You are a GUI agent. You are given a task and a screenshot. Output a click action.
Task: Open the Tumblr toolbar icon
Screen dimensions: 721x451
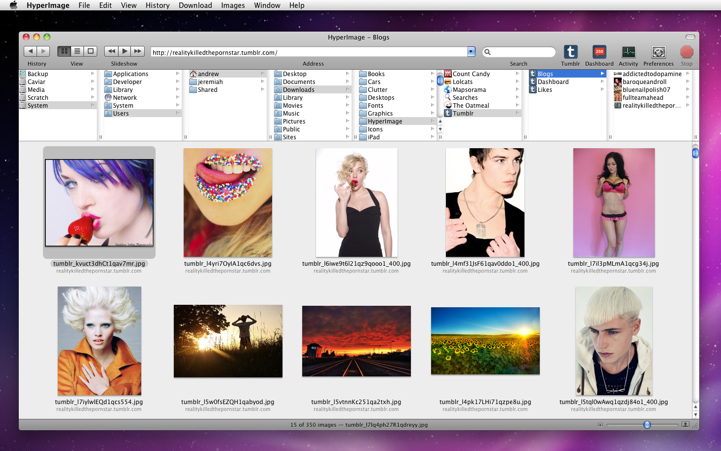[570, 52]
